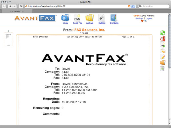171x128 pixels.
Task: Click the Inbox text link
Action: [65, 23]
